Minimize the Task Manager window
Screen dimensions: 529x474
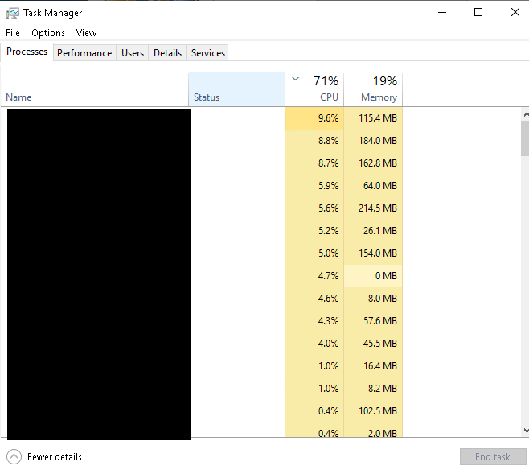tap(442, 13)
